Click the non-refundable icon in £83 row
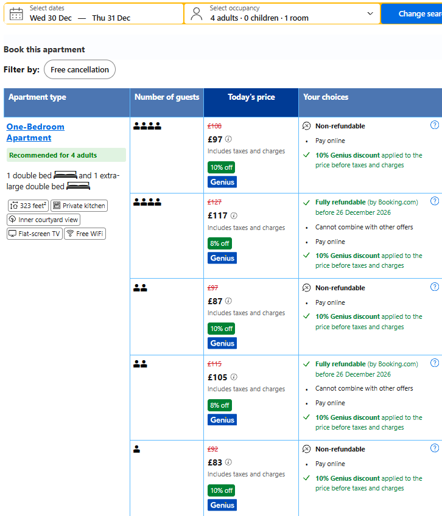This screenshot has height=516, width=442. click(306, 449)
